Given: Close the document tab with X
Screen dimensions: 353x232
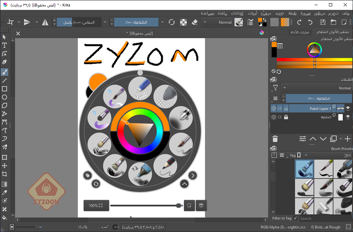Looking at the screenshot, I should click(18, 33).
